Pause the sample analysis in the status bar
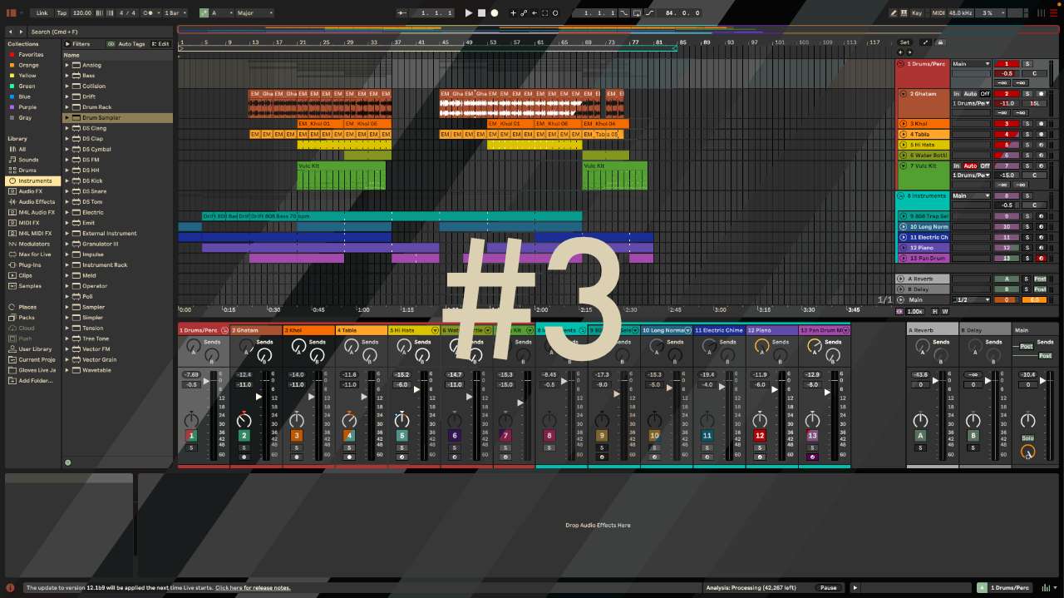The width and height of the screenshot is (1064, 598). coord(829,587)
